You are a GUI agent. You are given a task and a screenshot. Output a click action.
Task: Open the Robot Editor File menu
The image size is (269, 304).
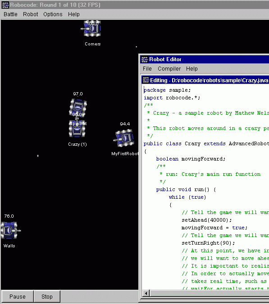[x=147, y=69]
